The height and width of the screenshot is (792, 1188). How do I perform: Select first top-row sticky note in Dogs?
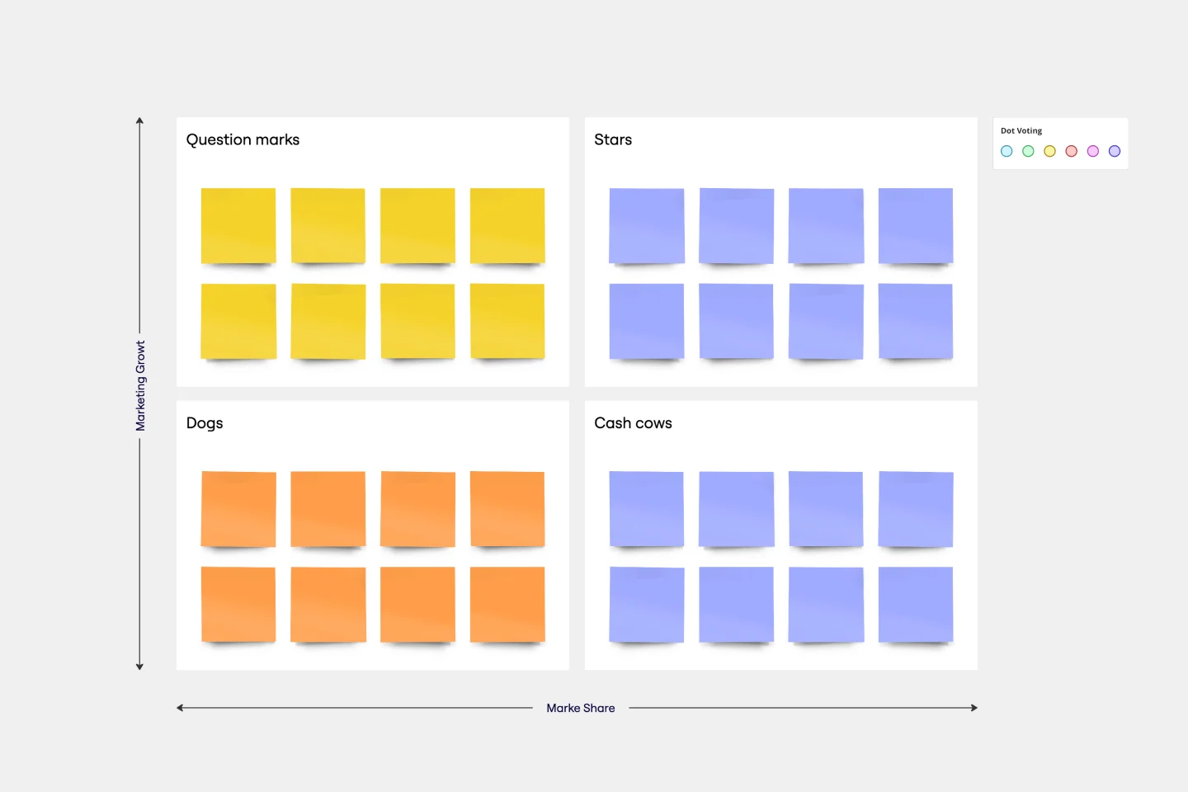[x=238, y=509]
